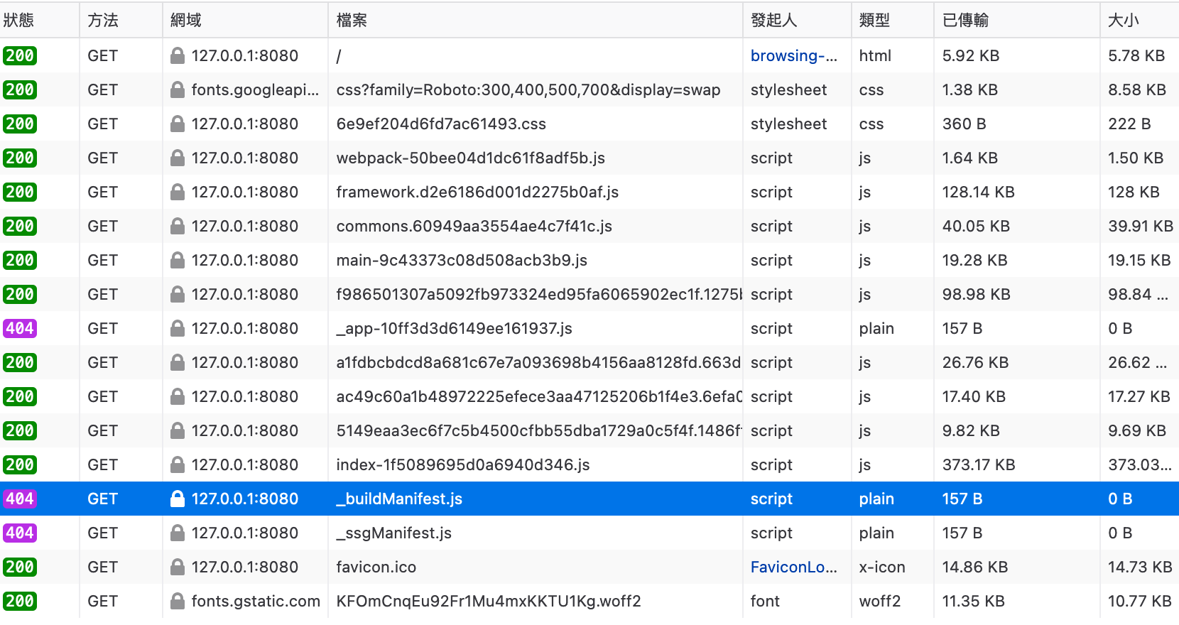Sort by the 發起人 column header
This screenshot has width=1179, height=625.
click(797, 20)
